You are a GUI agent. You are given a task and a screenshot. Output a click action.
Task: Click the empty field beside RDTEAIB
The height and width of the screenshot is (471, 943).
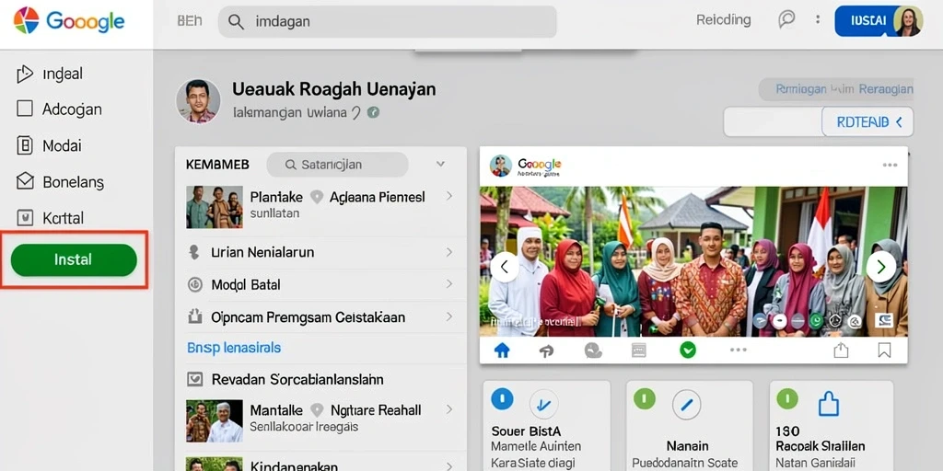773,122
